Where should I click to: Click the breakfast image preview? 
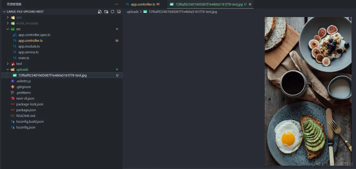[x=308, y=91]
